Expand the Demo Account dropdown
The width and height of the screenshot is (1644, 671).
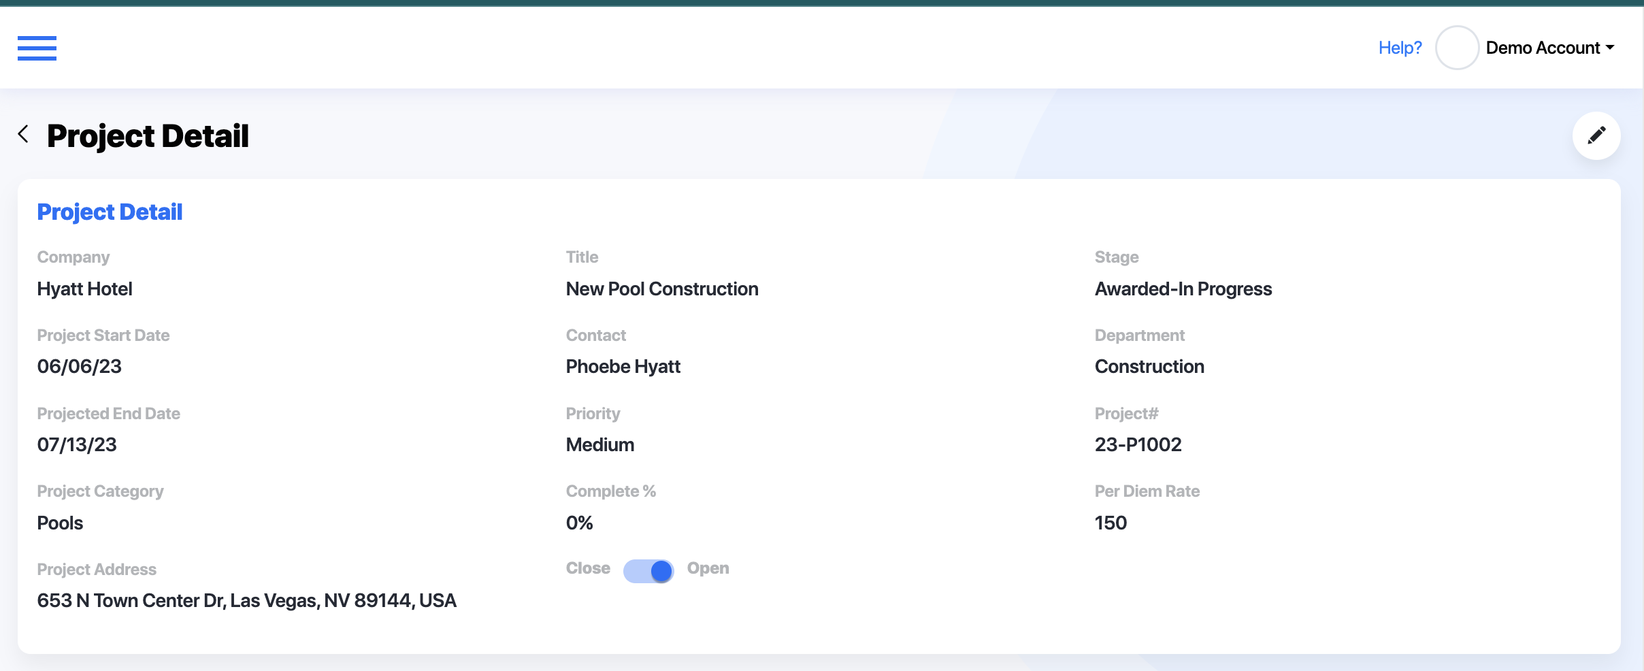1550,48
